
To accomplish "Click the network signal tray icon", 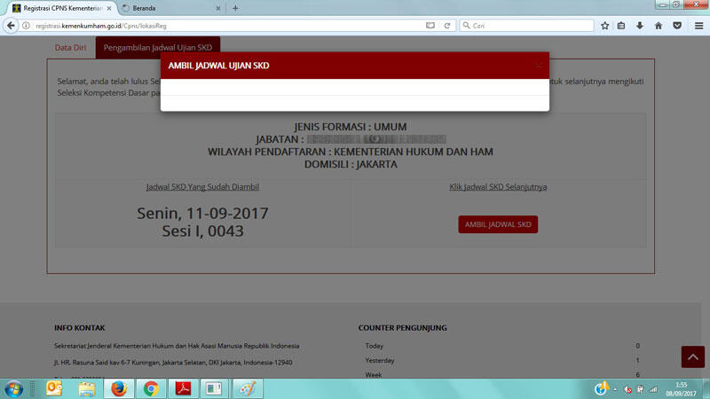I will click(x=653, y=389).
